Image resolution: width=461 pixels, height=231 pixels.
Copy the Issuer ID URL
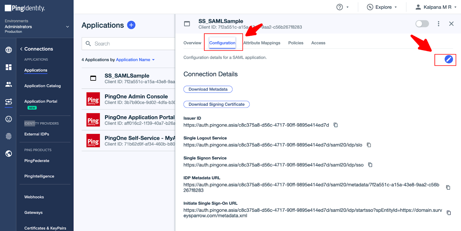click(x=335, y=125)
